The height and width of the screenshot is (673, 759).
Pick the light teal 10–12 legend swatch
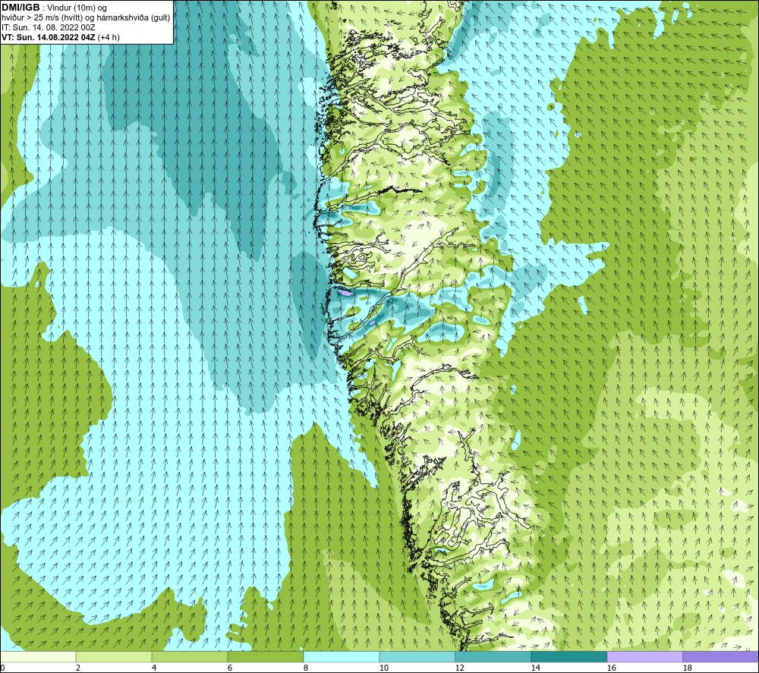[417, 656]
